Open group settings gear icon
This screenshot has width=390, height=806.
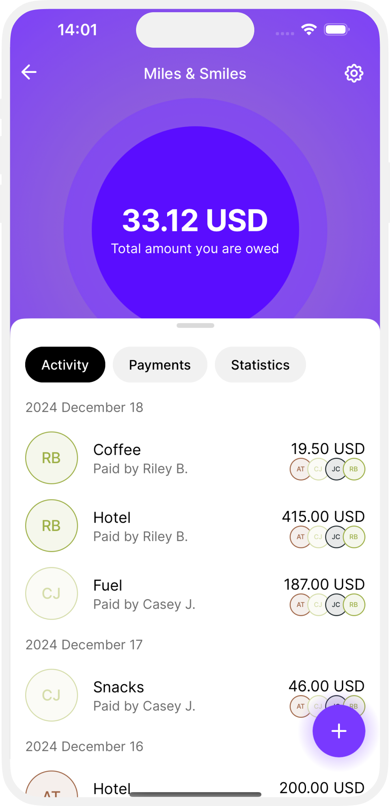tap(354, 73)
